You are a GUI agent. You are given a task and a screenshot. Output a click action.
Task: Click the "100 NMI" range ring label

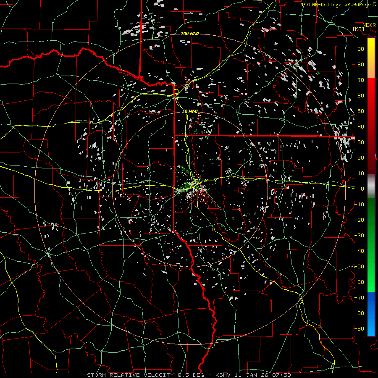click(x=190, y=34)
